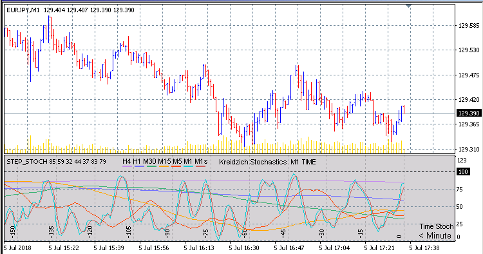Click the Kreidzich Stochastics title text
The height and width of the screenshot is (254, 483).
pyautogui.click(x=252, y=162)
